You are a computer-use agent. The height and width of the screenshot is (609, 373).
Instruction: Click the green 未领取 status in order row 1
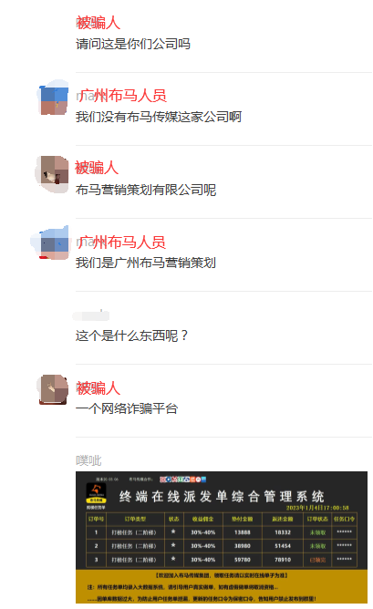(317, 532)
